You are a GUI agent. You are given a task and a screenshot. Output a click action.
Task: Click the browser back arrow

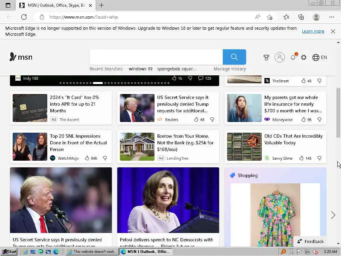pyautogui.click(x=9, y=17)
